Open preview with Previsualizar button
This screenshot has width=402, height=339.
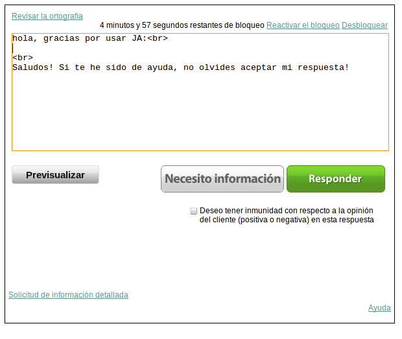pyautogui.click(x=55, y=175)
